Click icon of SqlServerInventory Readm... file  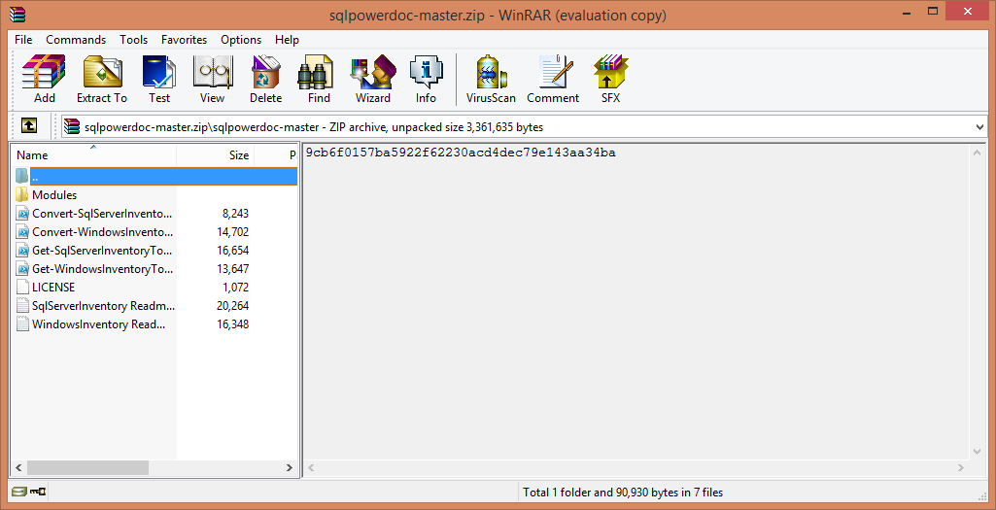22,305
